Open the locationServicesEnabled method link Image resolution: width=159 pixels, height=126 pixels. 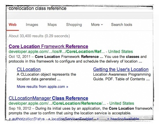pos(71,119)
